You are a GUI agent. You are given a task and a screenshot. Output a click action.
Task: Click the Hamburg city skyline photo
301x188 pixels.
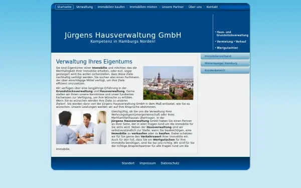[x=168, y=83]
